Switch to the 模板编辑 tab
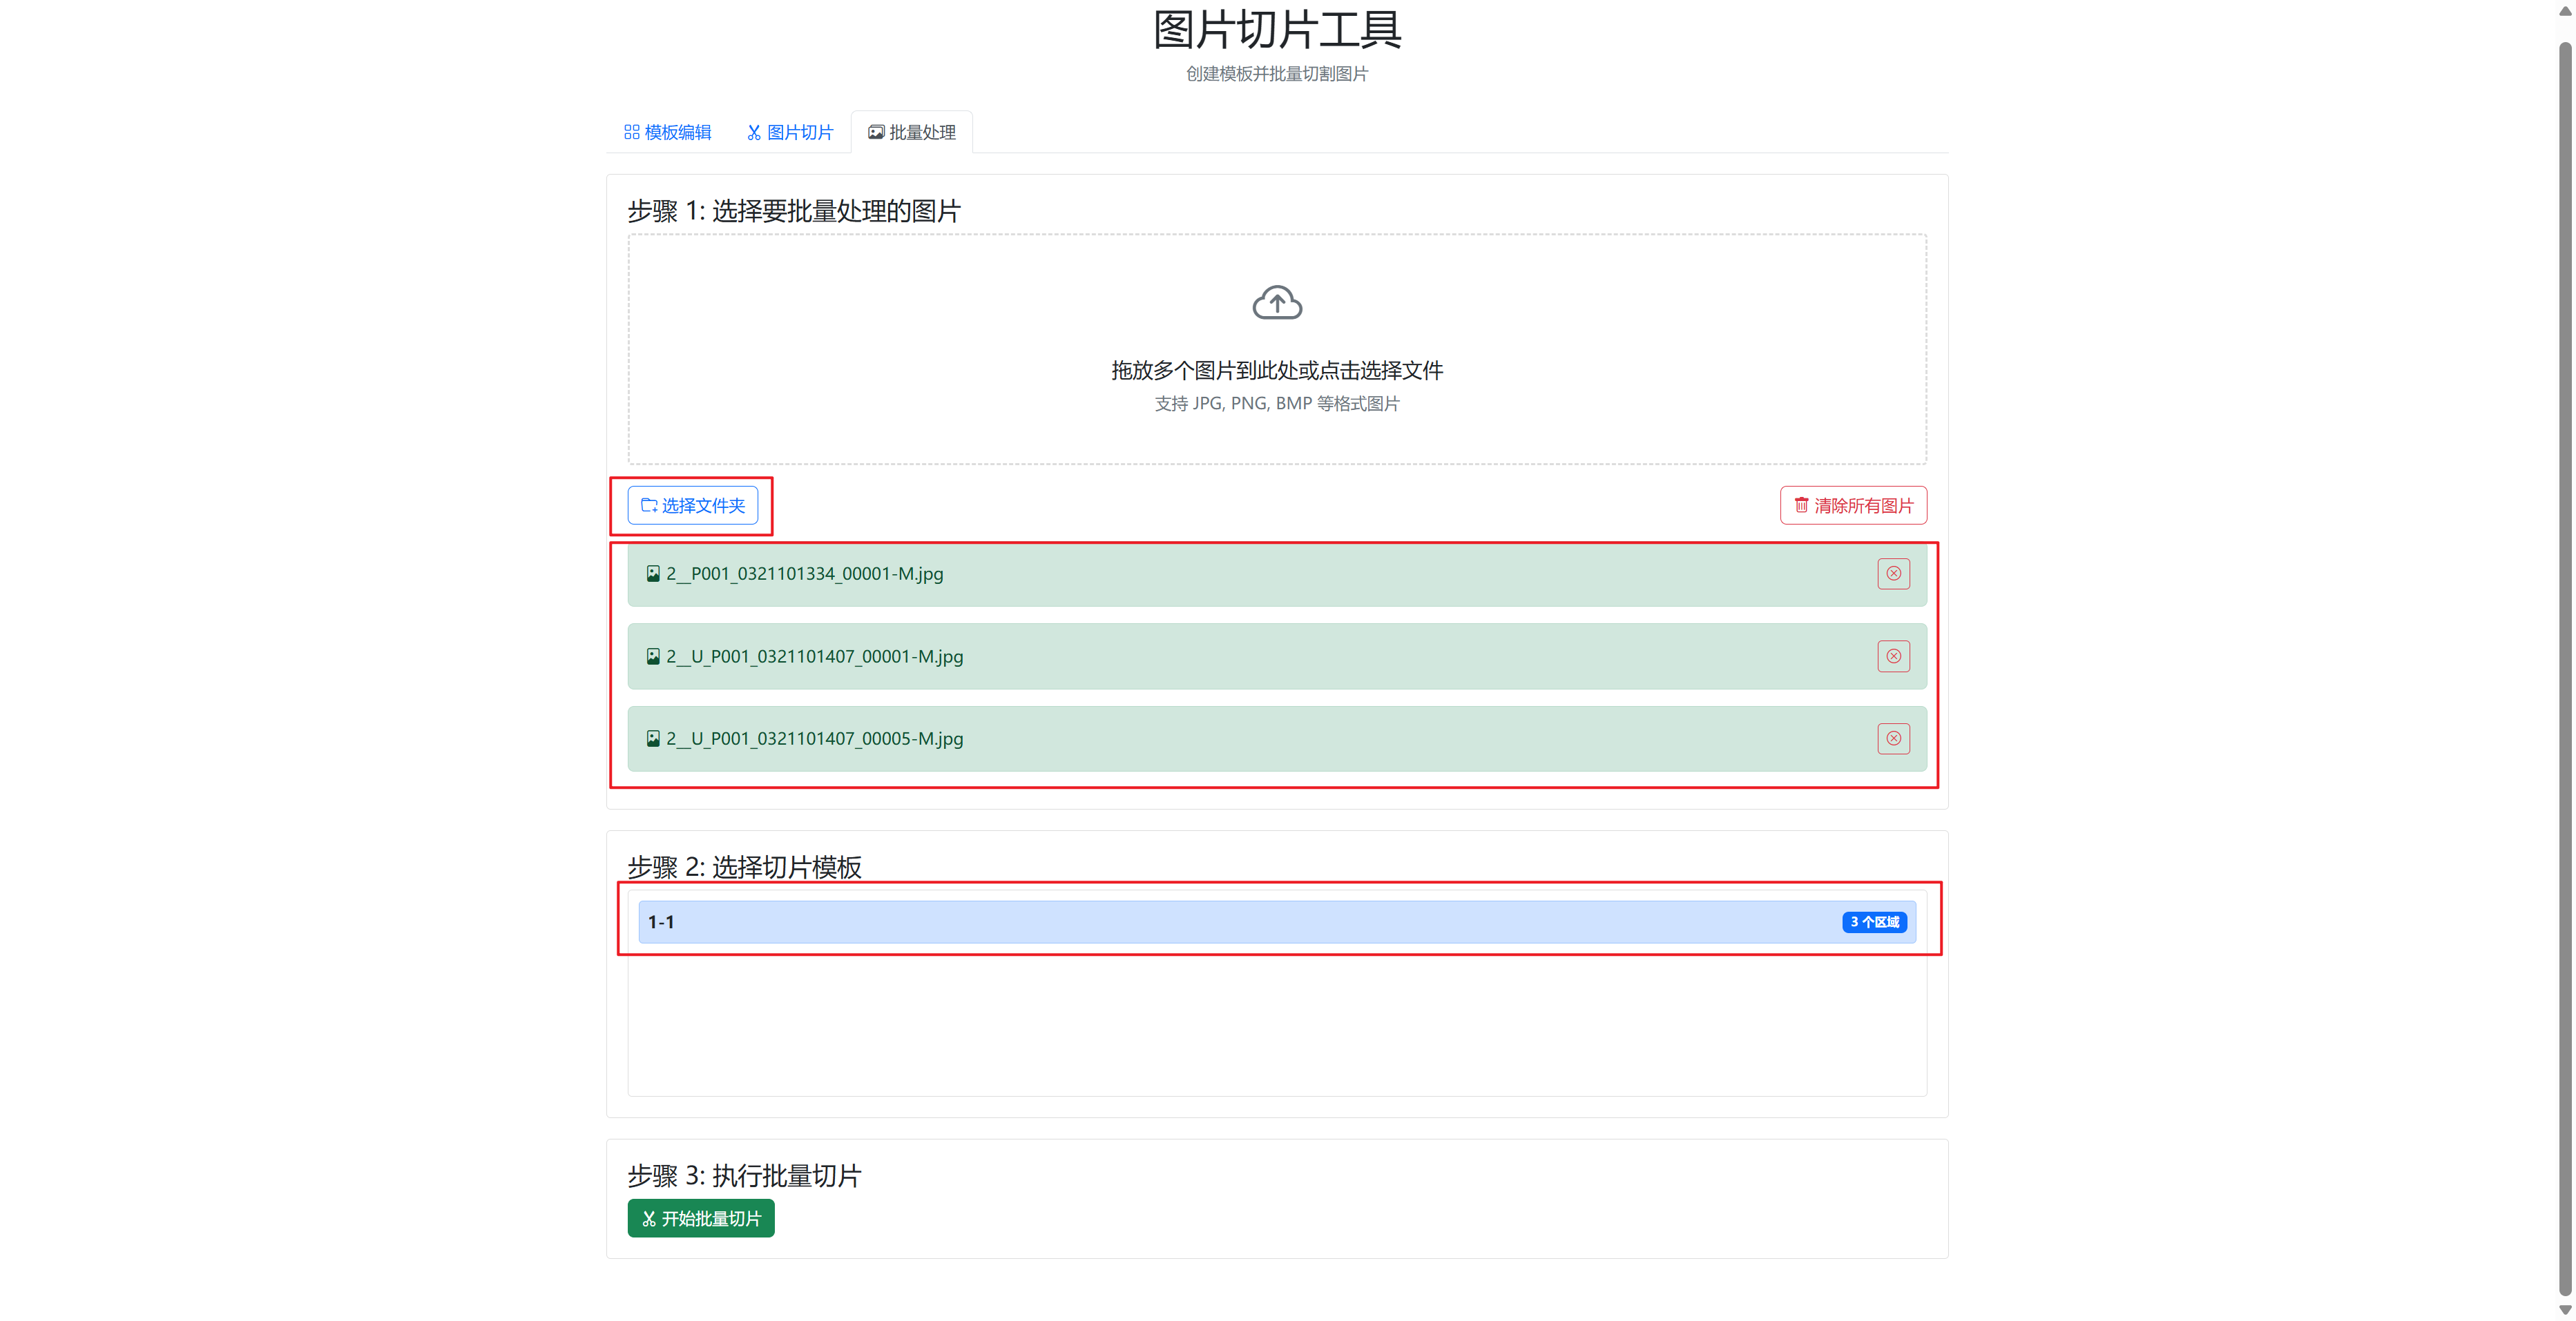The height and width of the screenshot is (1321, 2576). 668,132
